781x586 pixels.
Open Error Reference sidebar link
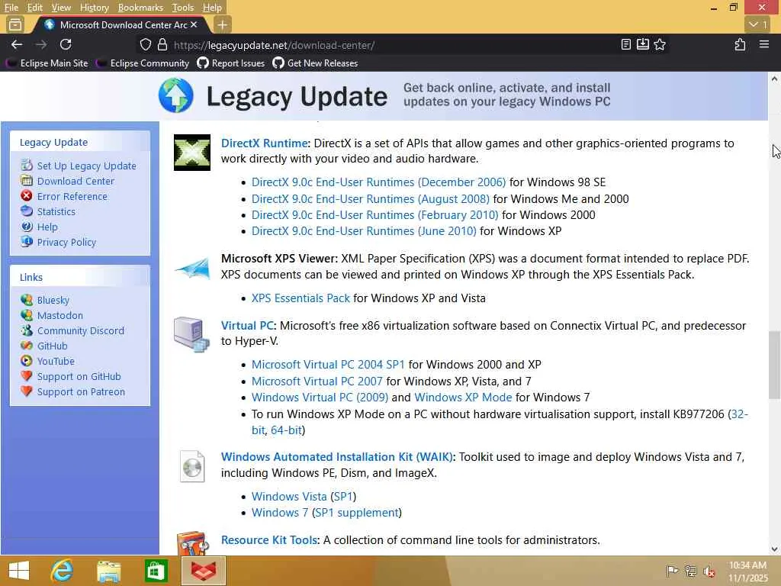click(72, 196)
